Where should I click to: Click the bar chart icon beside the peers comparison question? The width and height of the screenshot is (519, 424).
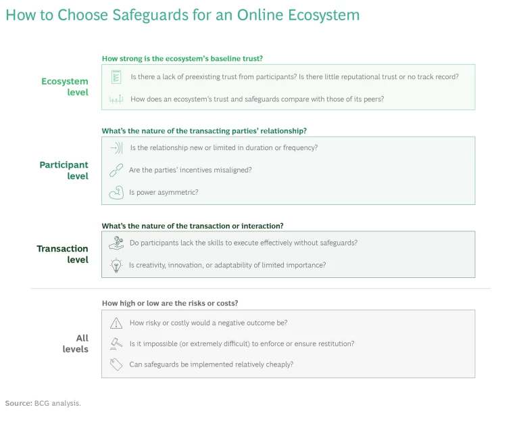tap(116, 99)
